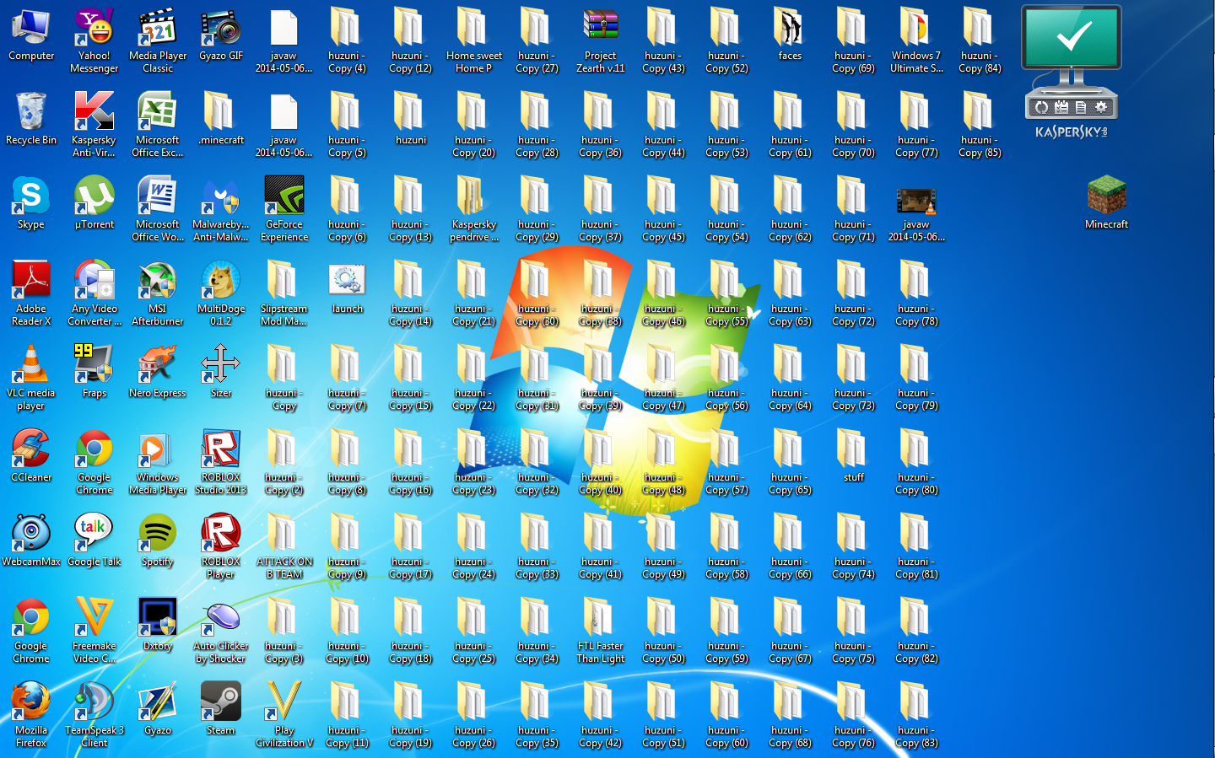Open the plain 'huzuni' folder

click(411, 120)
